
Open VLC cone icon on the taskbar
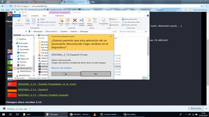point(95,114)
